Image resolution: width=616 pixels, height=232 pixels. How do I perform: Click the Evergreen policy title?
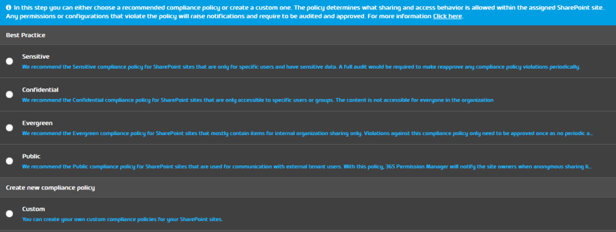(37, 123)
